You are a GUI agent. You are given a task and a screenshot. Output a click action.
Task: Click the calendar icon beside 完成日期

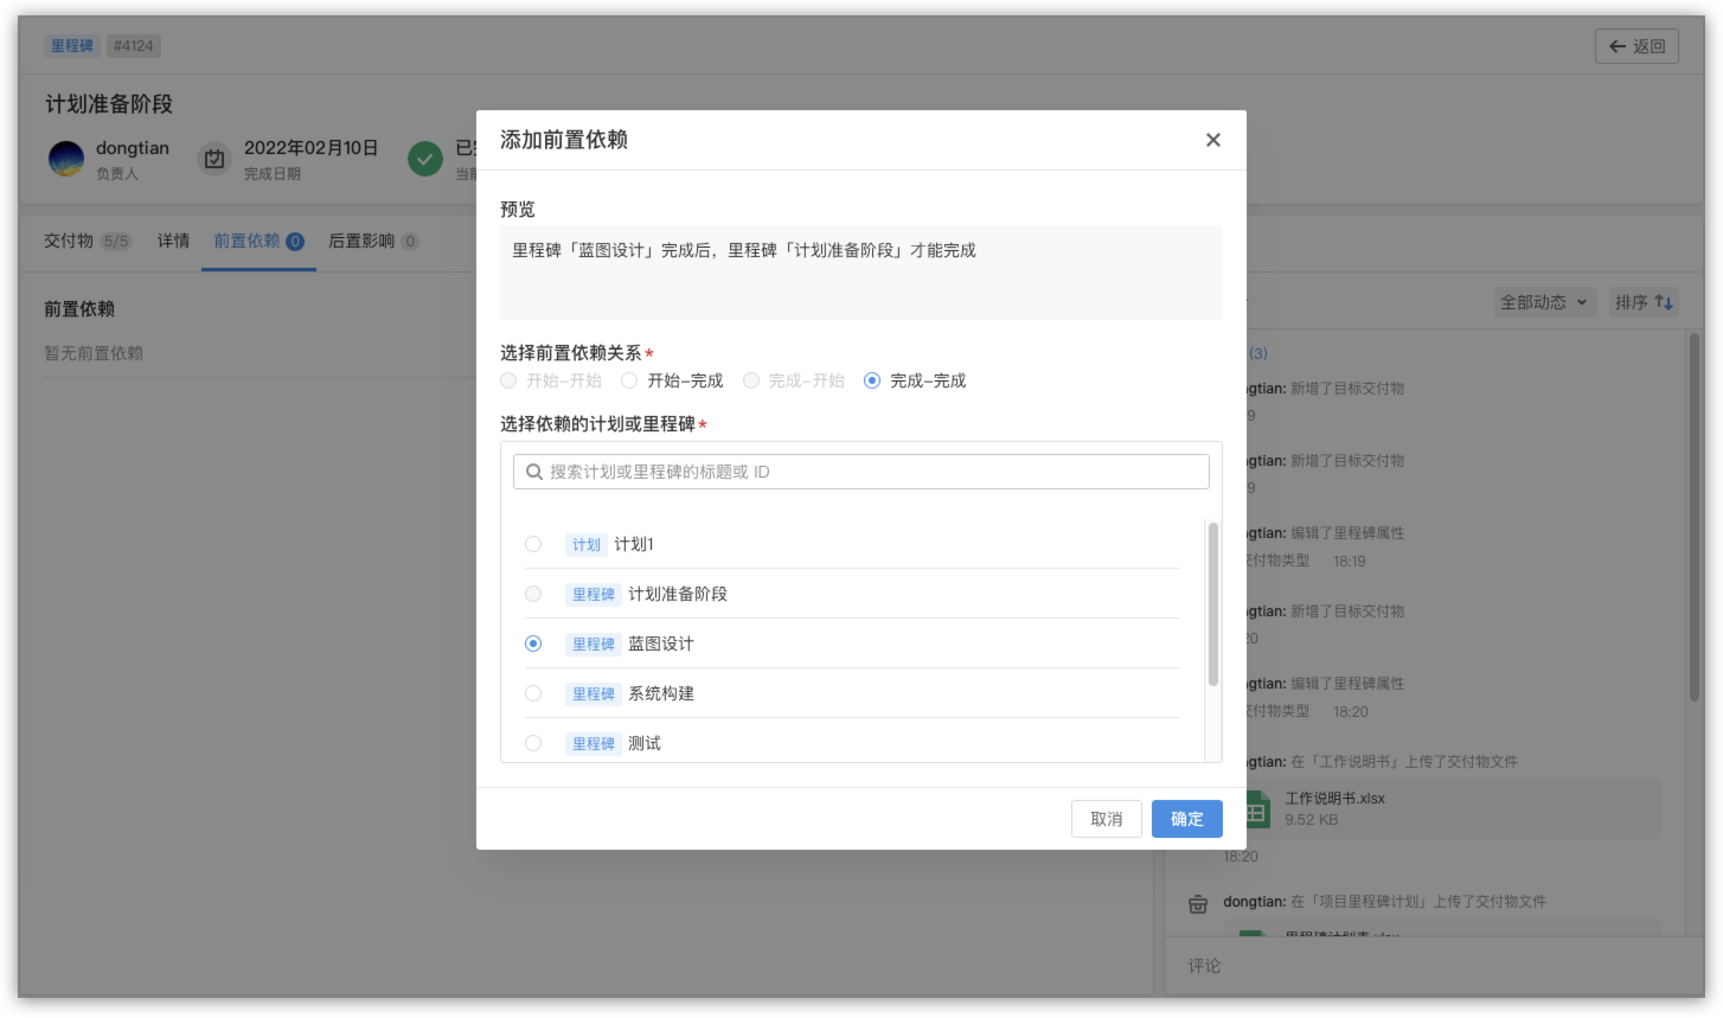[214, 158]
